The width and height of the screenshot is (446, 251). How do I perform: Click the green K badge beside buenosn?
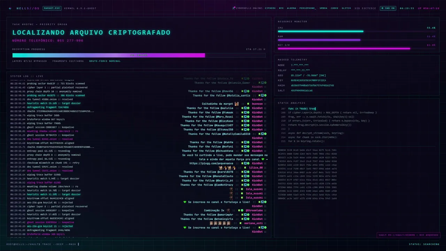(248, 104)
